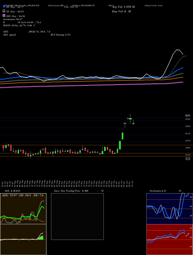Click the 'Stochastics: 96.27' reading

13,19
